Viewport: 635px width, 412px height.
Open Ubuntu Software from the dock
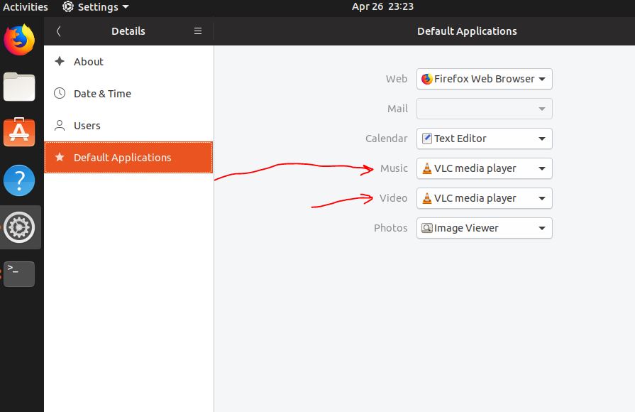point(18,132)
